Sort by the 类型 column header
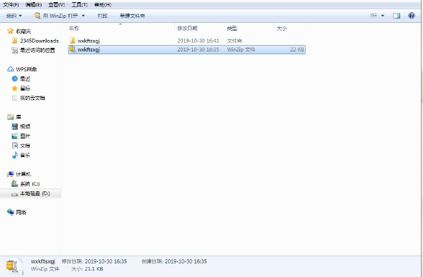 (232, 28)
